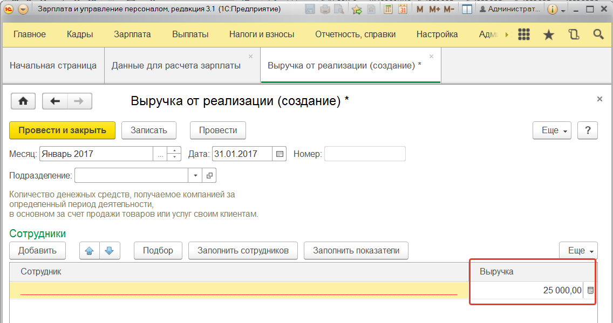Open the Зарплата menu section
Screen dimensions: 613x323
click(x=132, y=35)
